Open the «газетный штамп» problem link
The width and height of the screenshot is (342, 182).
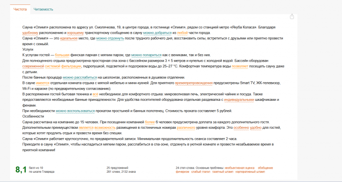point(223,172)
